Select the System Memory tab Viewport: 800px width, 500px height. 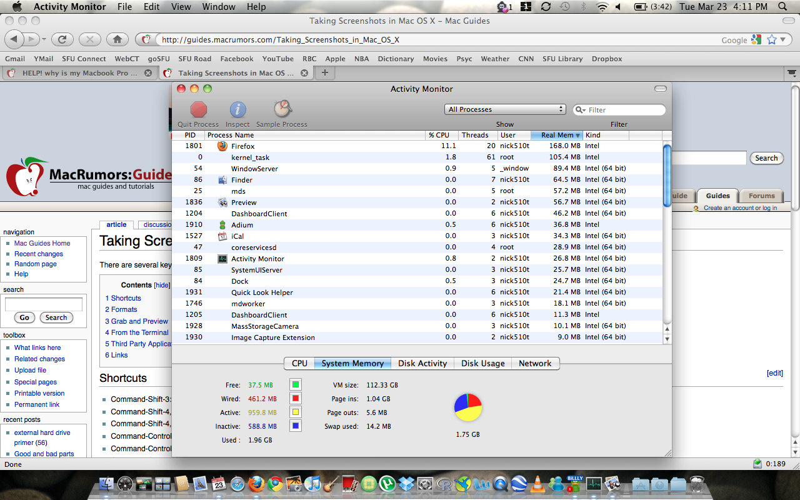(352, 363)
